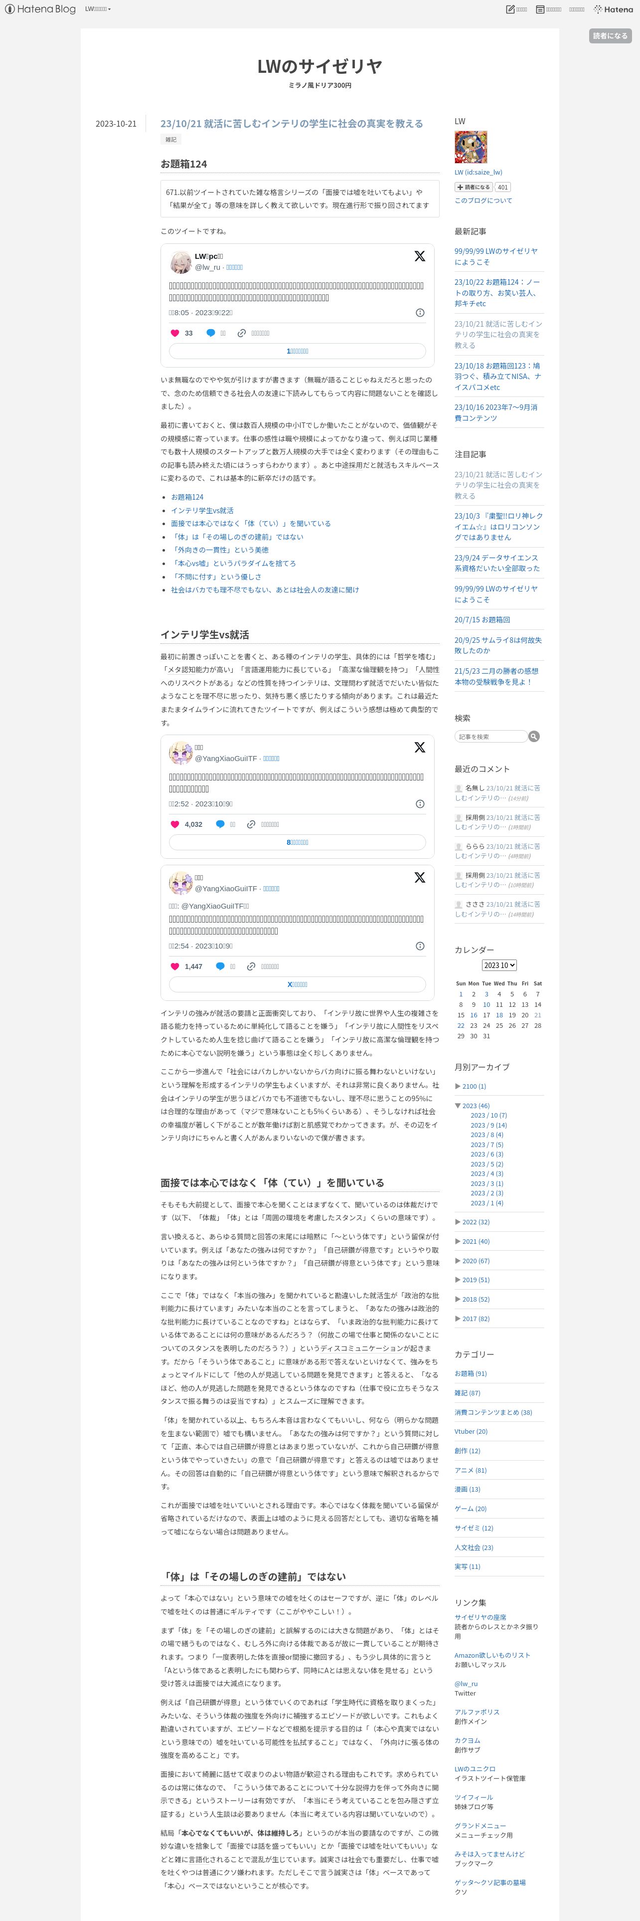Open the Vtuber (20) category
The width and height of the screenshot is (640, 1921).
[x=471, y=1432]
